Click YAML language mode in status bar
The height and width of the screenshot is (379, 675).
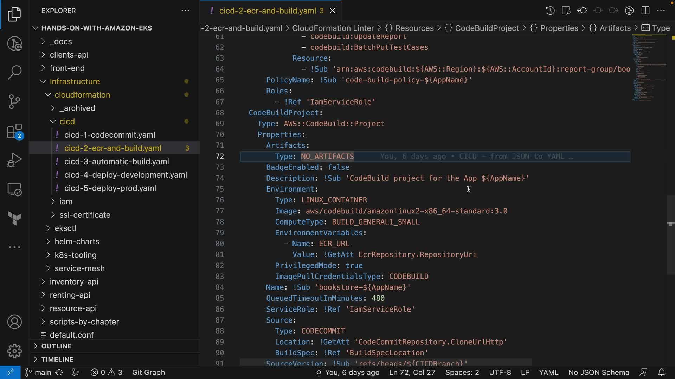point(548,372)
